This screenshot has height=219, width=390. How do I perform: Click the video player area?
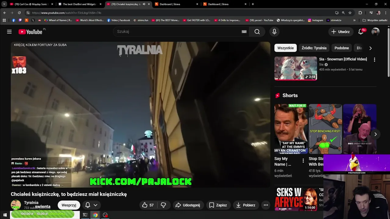click(140, 115)
